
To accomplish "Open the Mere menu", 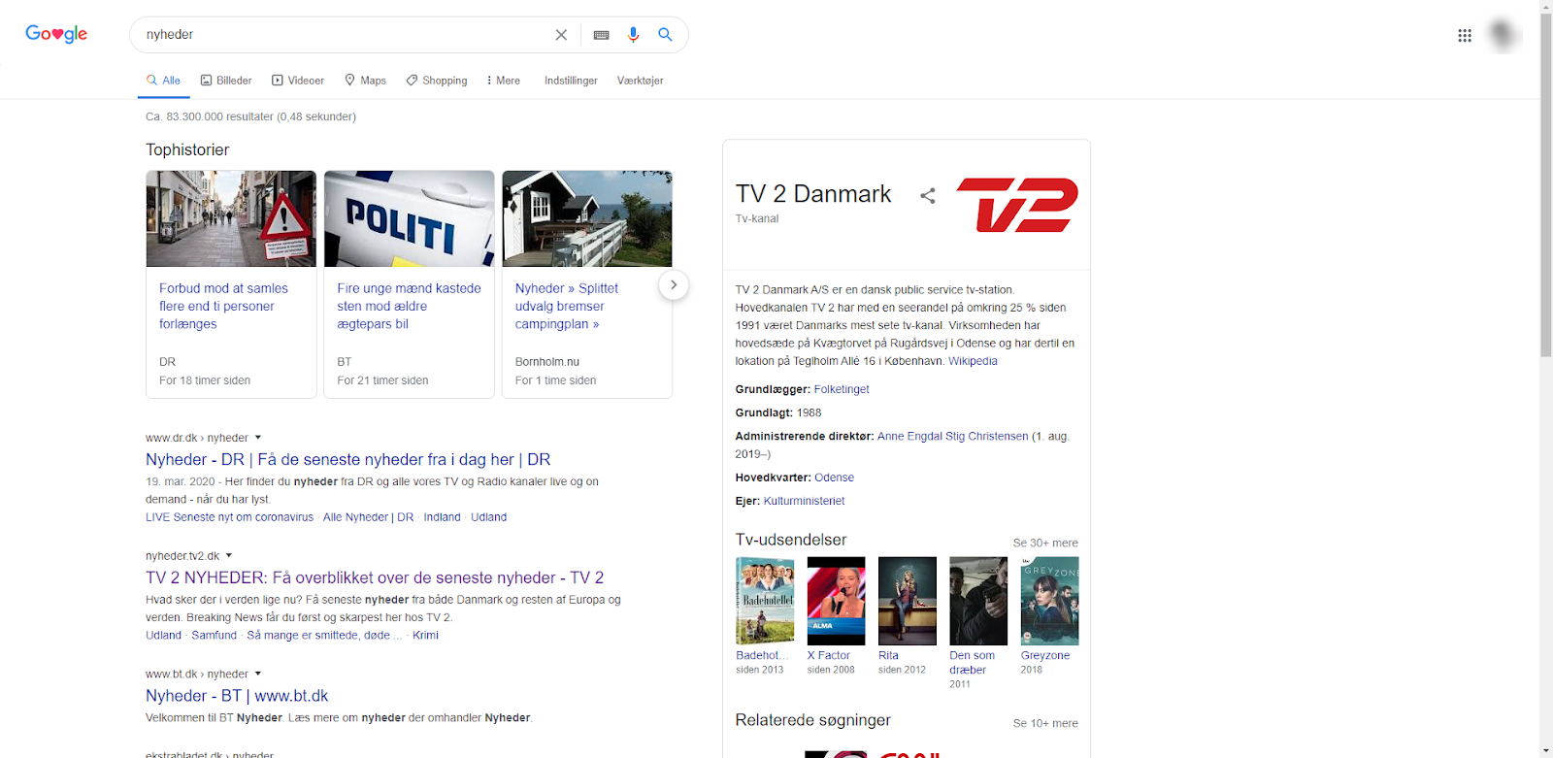I will click(503, 81).
